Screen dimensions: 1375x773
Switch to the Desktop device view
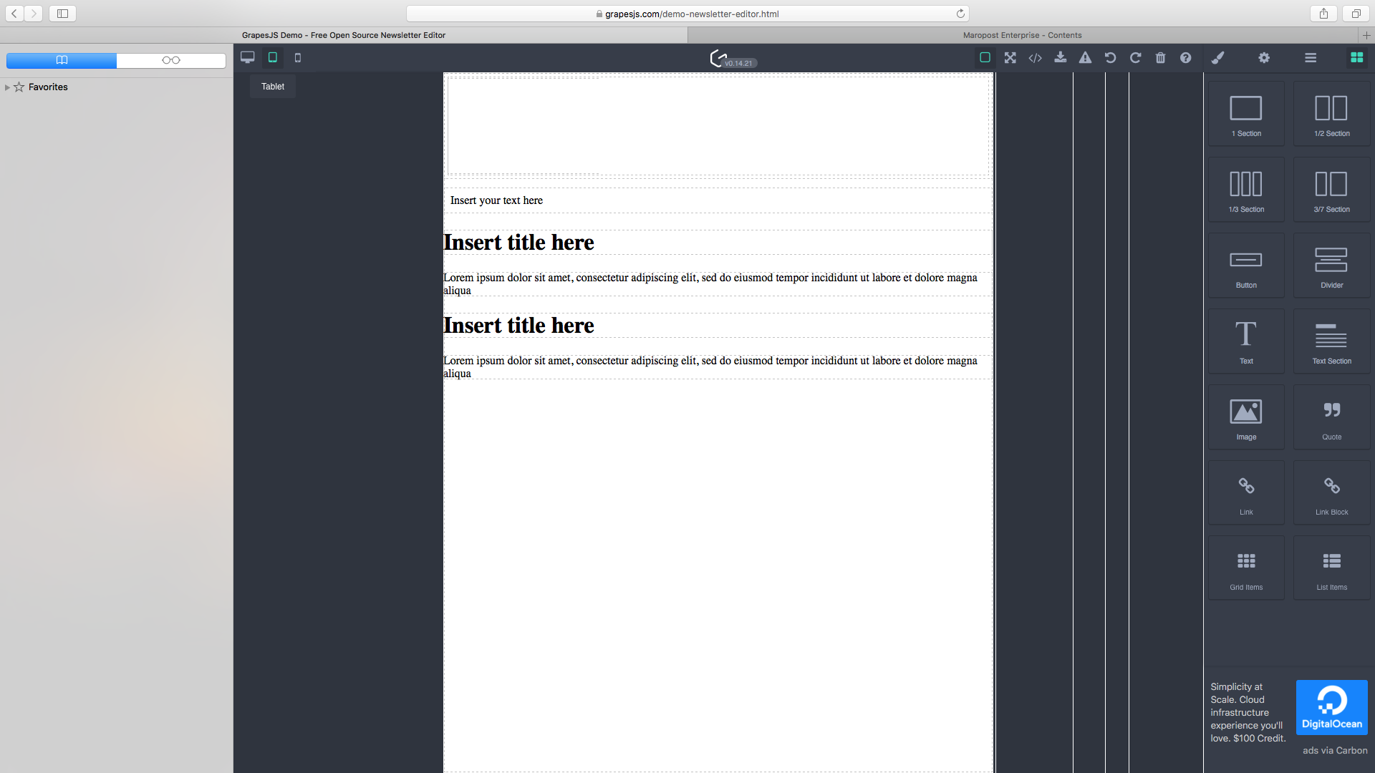coord(248,58)
